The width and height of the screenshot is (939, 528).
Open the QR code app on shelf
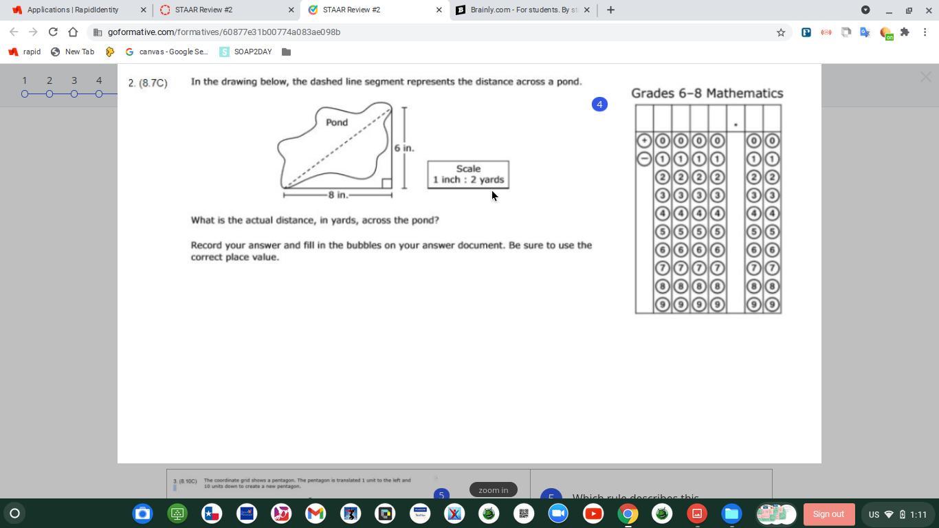point(523,514)
